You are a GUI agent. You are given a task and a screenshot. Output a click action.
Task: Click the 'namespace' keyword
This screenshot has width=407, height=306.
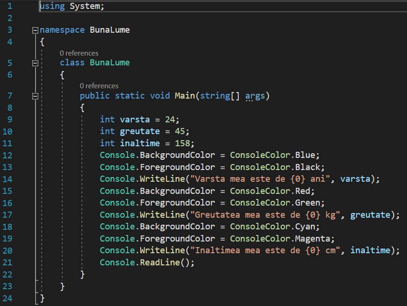click(x=62, y=30)
